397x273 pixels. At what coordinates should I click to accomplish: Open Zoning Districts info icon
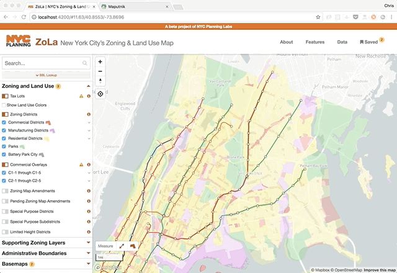(89, 114)
